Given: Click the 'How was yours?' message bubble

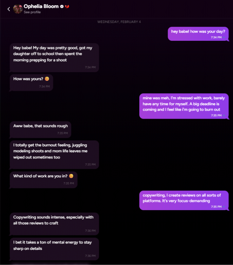Looking at the screenshot, I should tap(31, 82).
